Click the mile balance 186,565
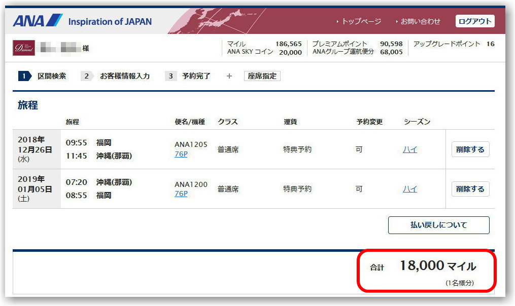 pos(288,44)
